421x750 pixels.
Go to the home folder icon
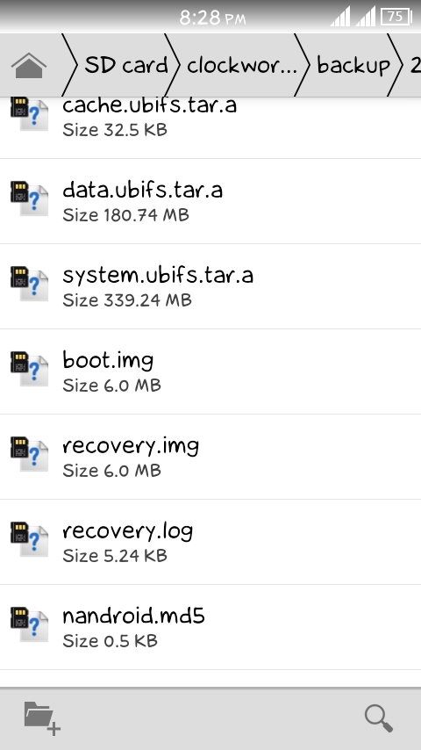[x=29, y=66]
